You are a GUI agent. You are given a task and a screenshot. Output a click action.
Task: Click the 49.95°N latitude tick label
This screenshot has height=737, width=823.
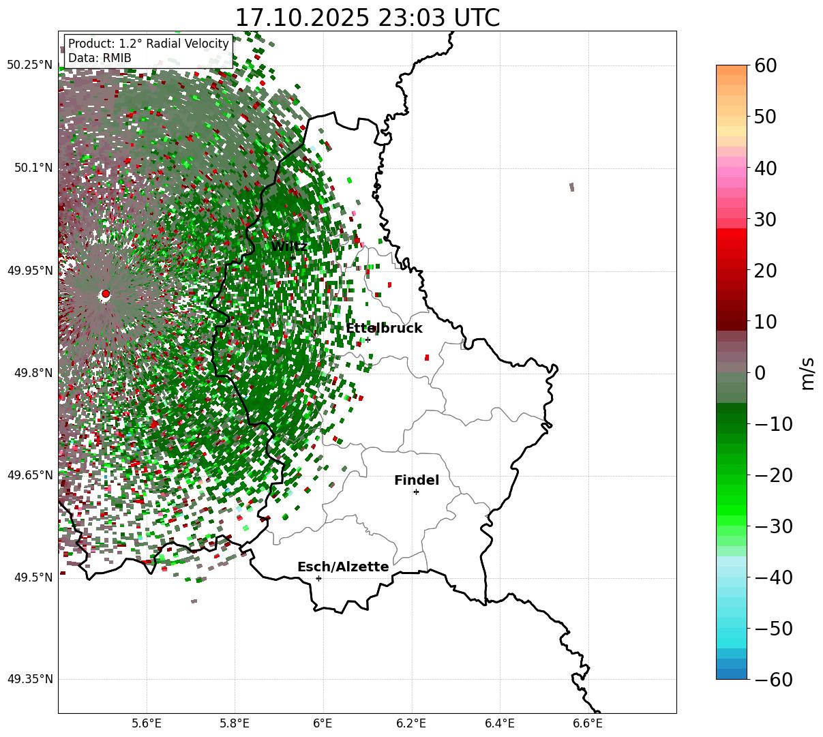(x=29, y=271)
